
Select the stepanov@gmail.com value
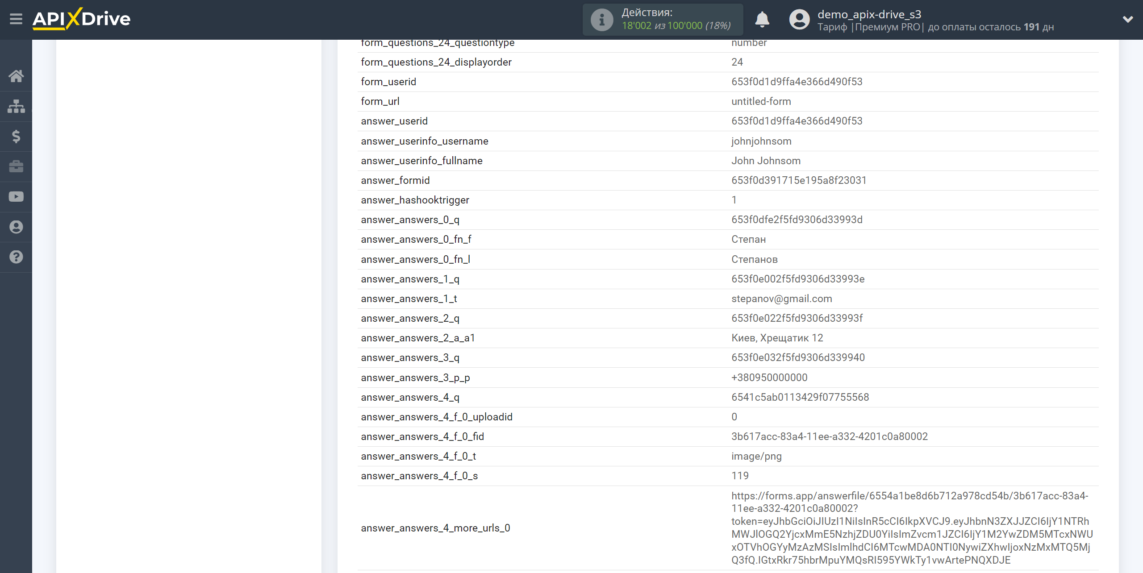point(781,299)
